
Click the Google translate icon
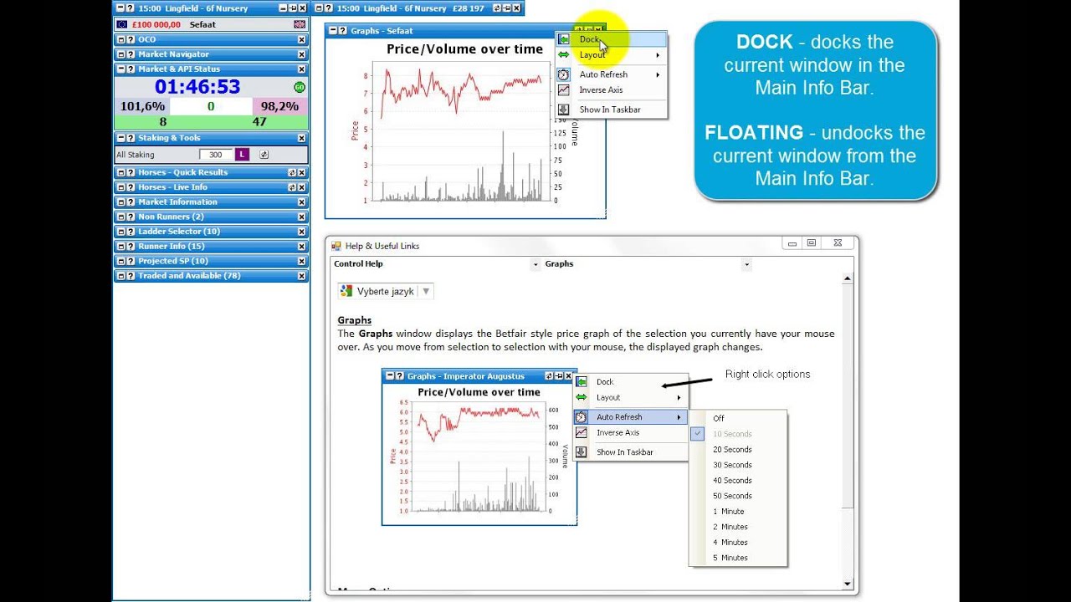tap(346, 291)
